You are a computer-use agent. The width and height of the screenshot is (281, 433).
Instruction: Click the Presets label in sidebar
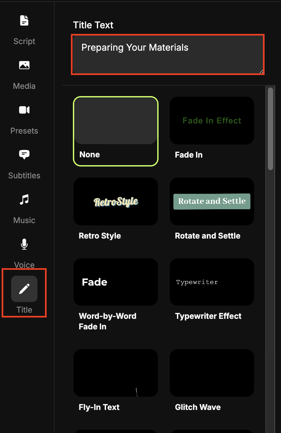tap(24, 131)
